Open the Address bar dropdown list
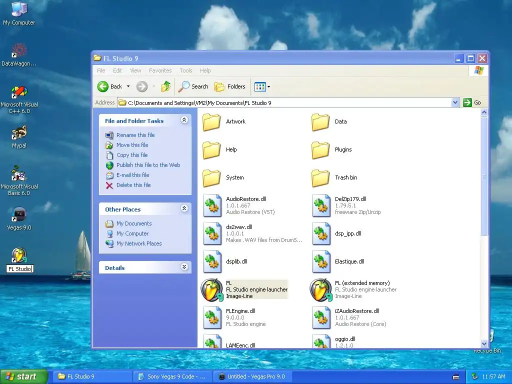This screenshot has height=384, width=512. click(x=455, y=103)
